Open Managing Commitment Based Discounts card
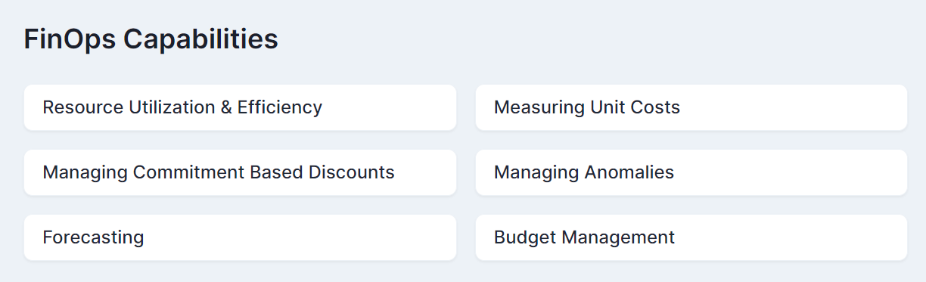The height and width of the screenshot is (282, 926). [240, 172]
